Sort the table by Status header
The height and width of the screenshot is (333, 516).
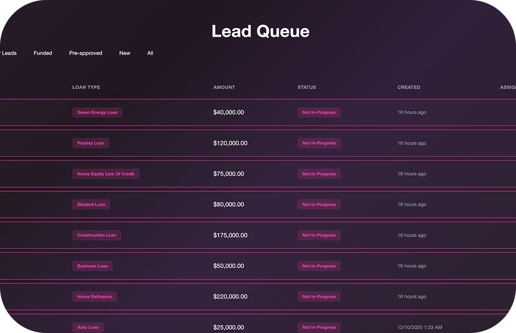coord(306,88)
